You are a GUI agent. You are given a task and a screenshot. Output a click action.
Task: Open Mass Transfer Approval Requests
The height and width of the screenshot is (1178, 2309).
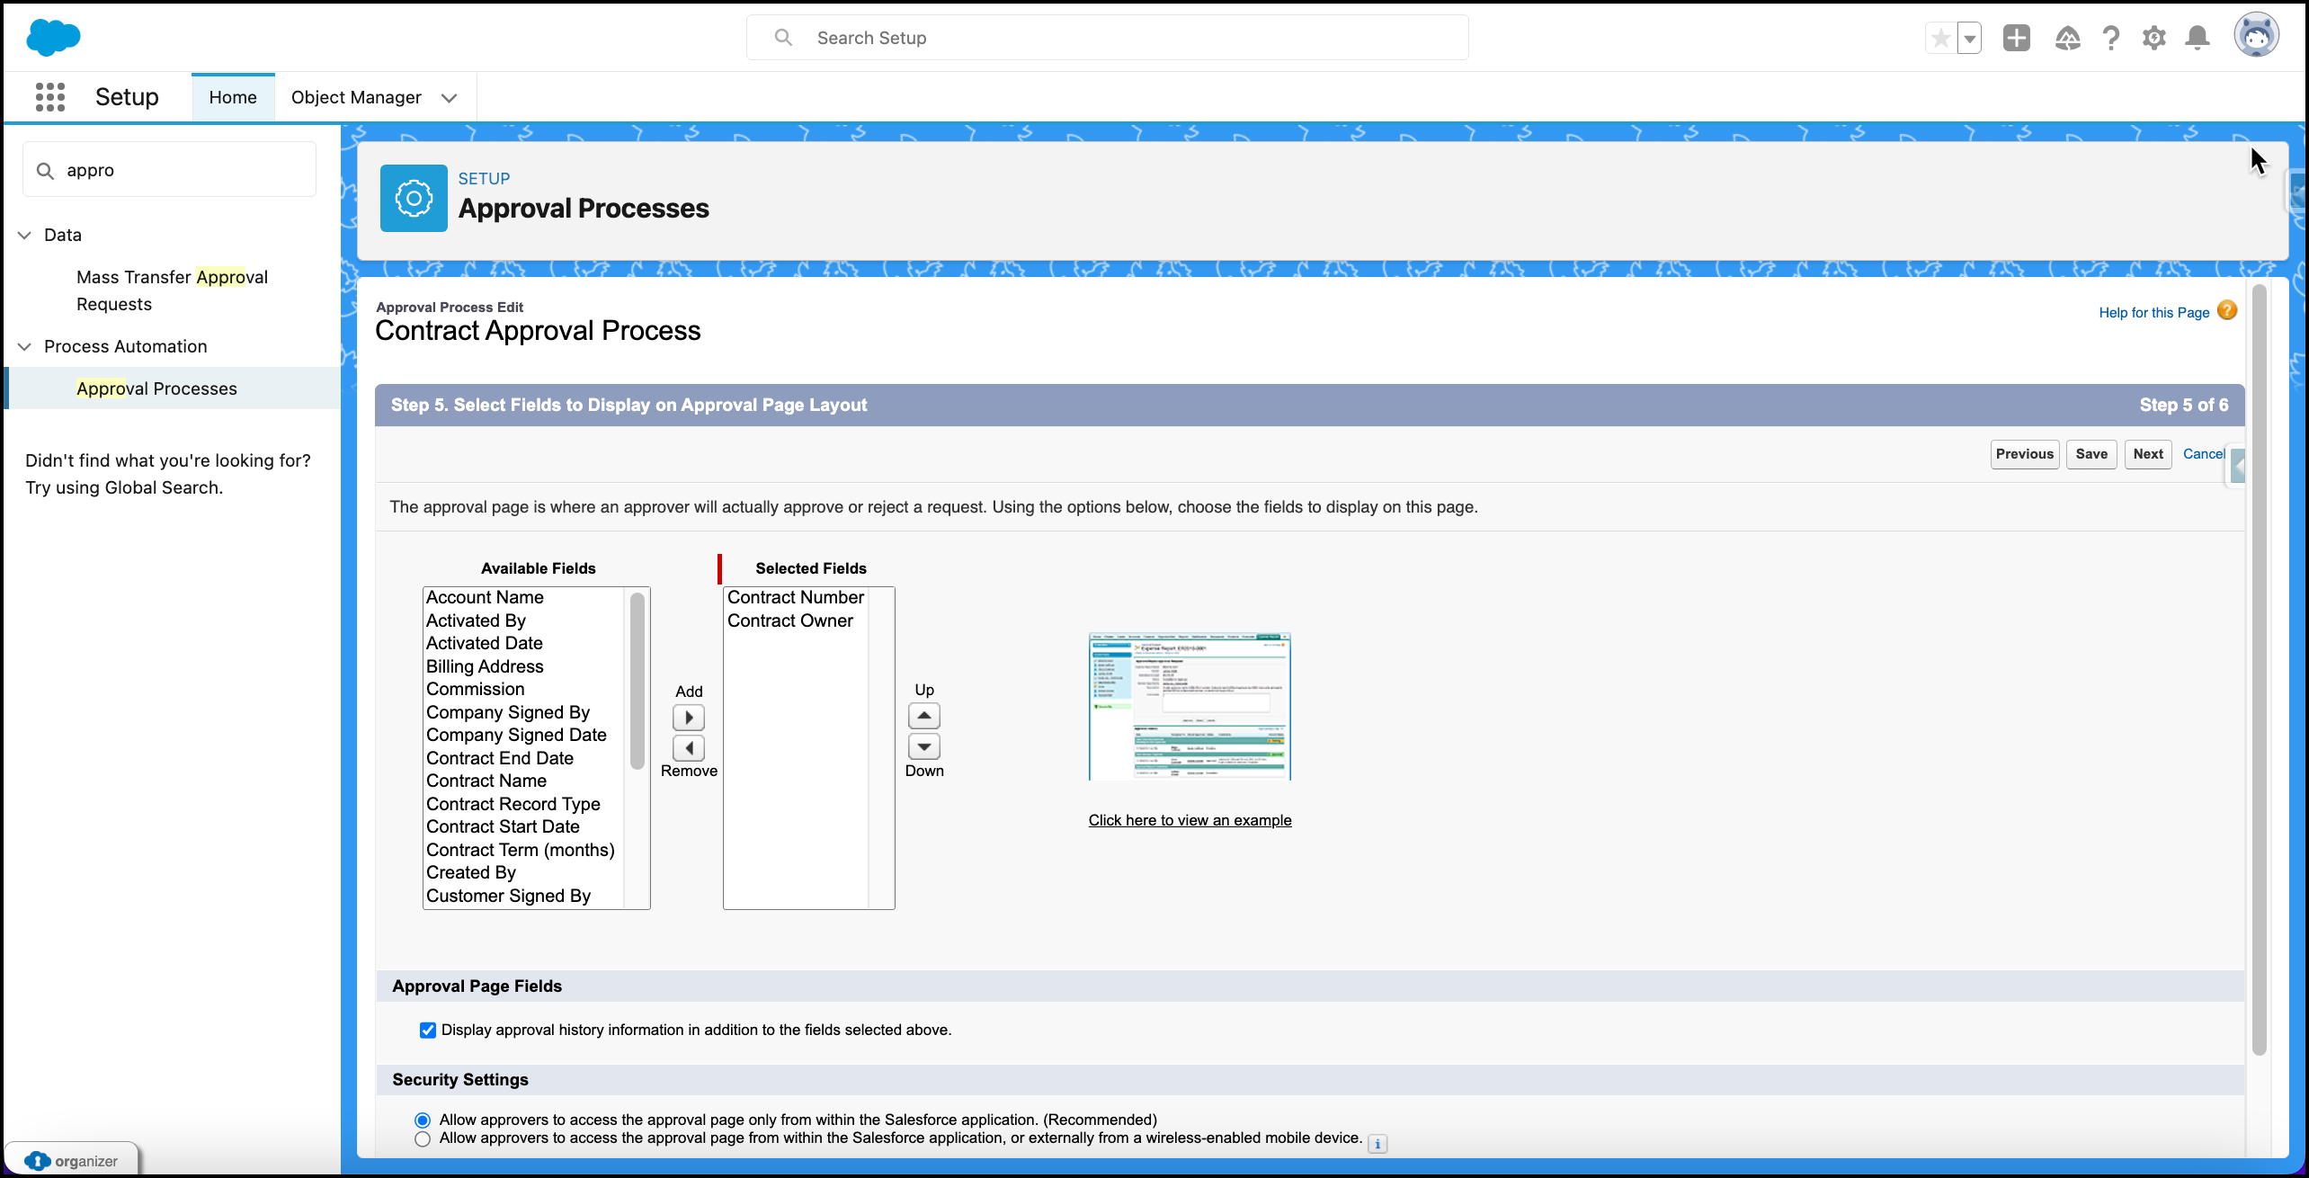point(172,290)
